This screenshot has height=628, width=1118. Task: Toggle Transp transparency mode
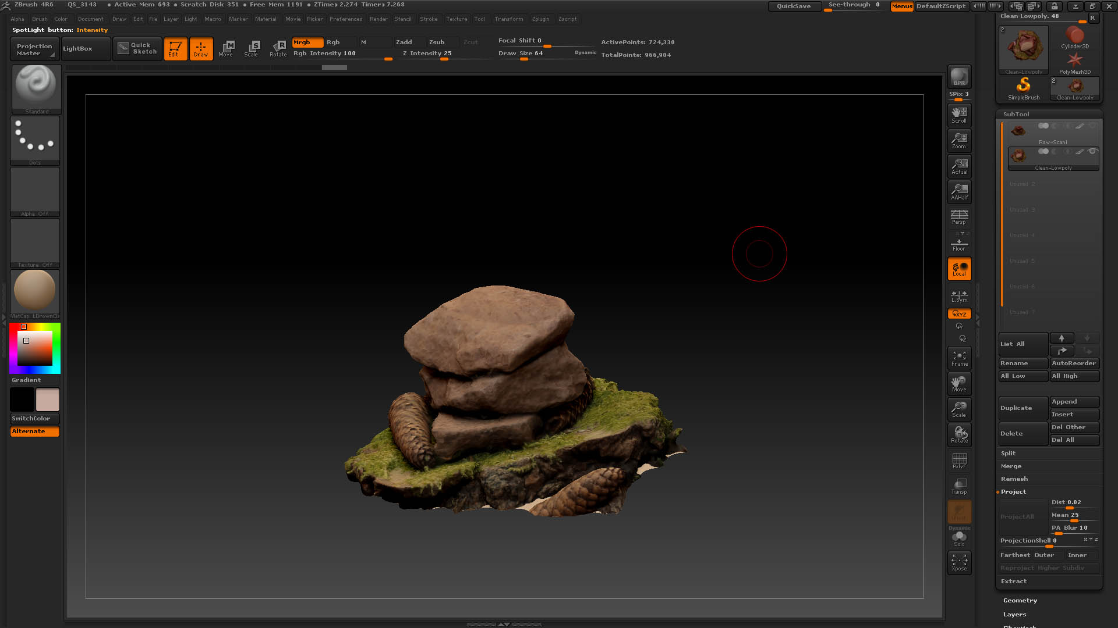(x=959, y=486)
